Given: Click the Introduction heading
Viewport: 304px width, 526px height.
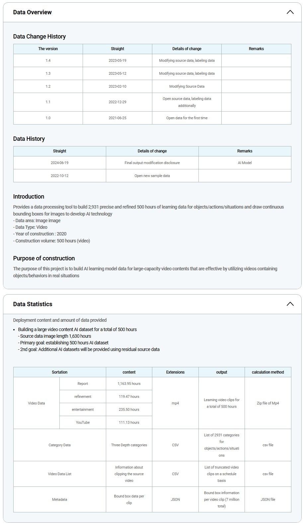Looking at the screenshot, I should pos(29,197).
